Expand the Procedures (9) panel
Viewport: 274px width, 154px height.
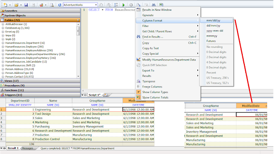point(40,86)
